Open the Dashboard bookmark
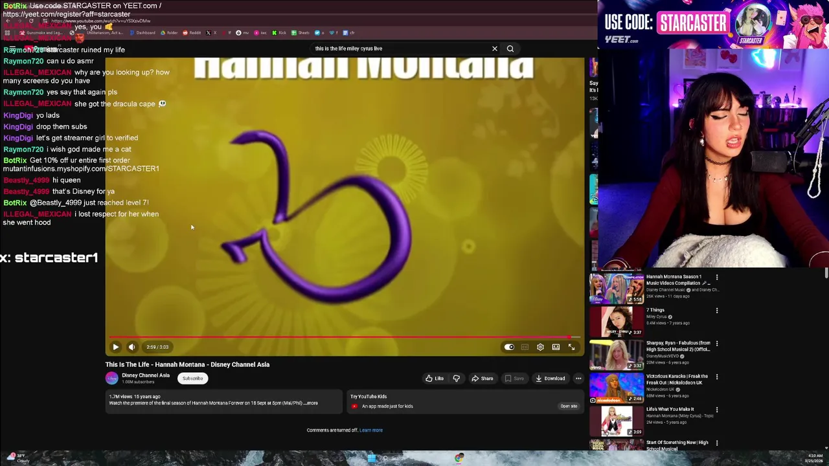The image size is (829, 466). (142, 32)
